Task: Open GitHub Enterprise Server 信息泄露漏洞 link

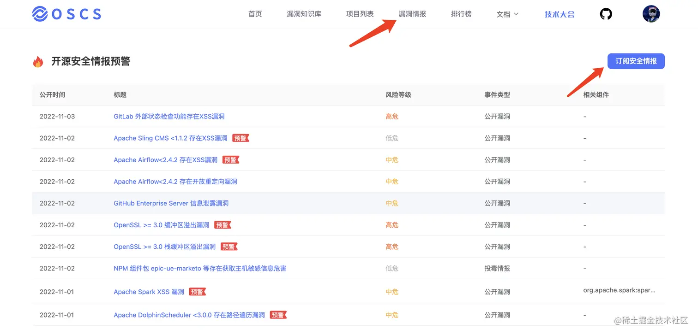Action: [x=171, y=203]
